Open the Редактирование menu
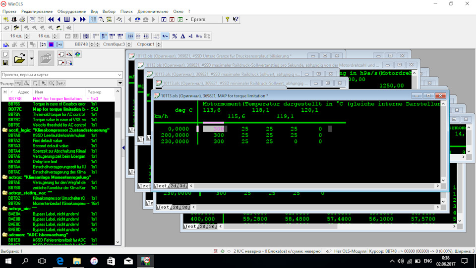 click(x=37, y=11)
